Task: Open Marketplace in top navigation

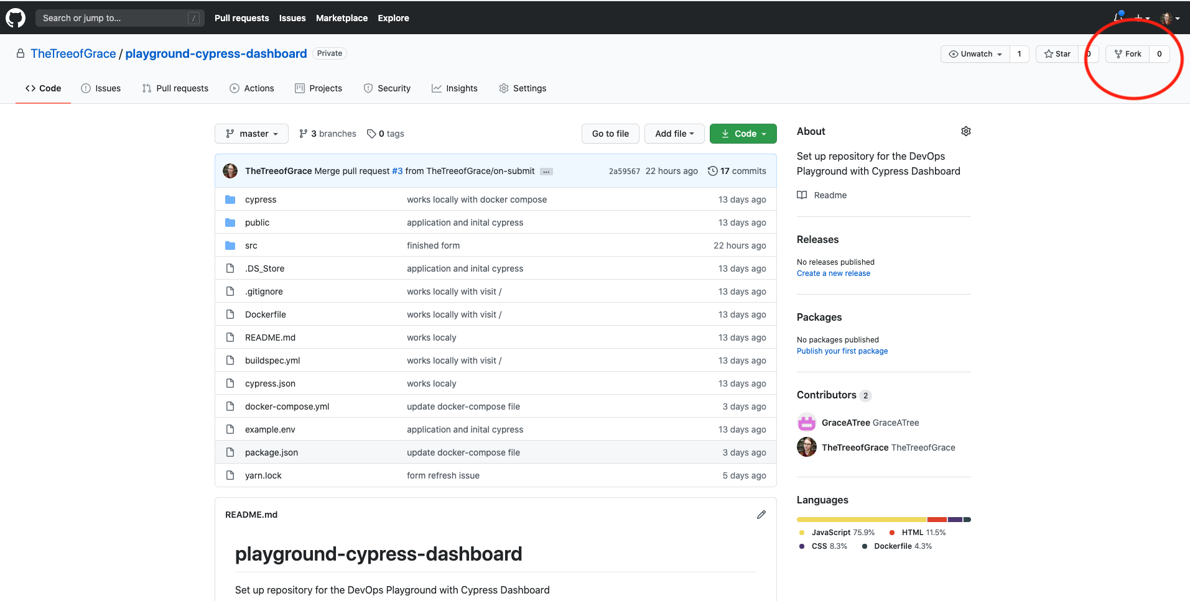Action: 342,18
